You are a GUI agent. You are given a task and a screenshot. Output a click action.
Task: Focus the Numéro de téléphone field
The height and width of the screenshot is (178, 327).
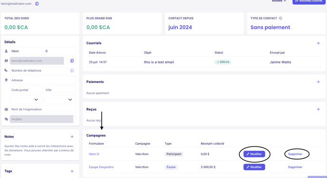(38, 71)
